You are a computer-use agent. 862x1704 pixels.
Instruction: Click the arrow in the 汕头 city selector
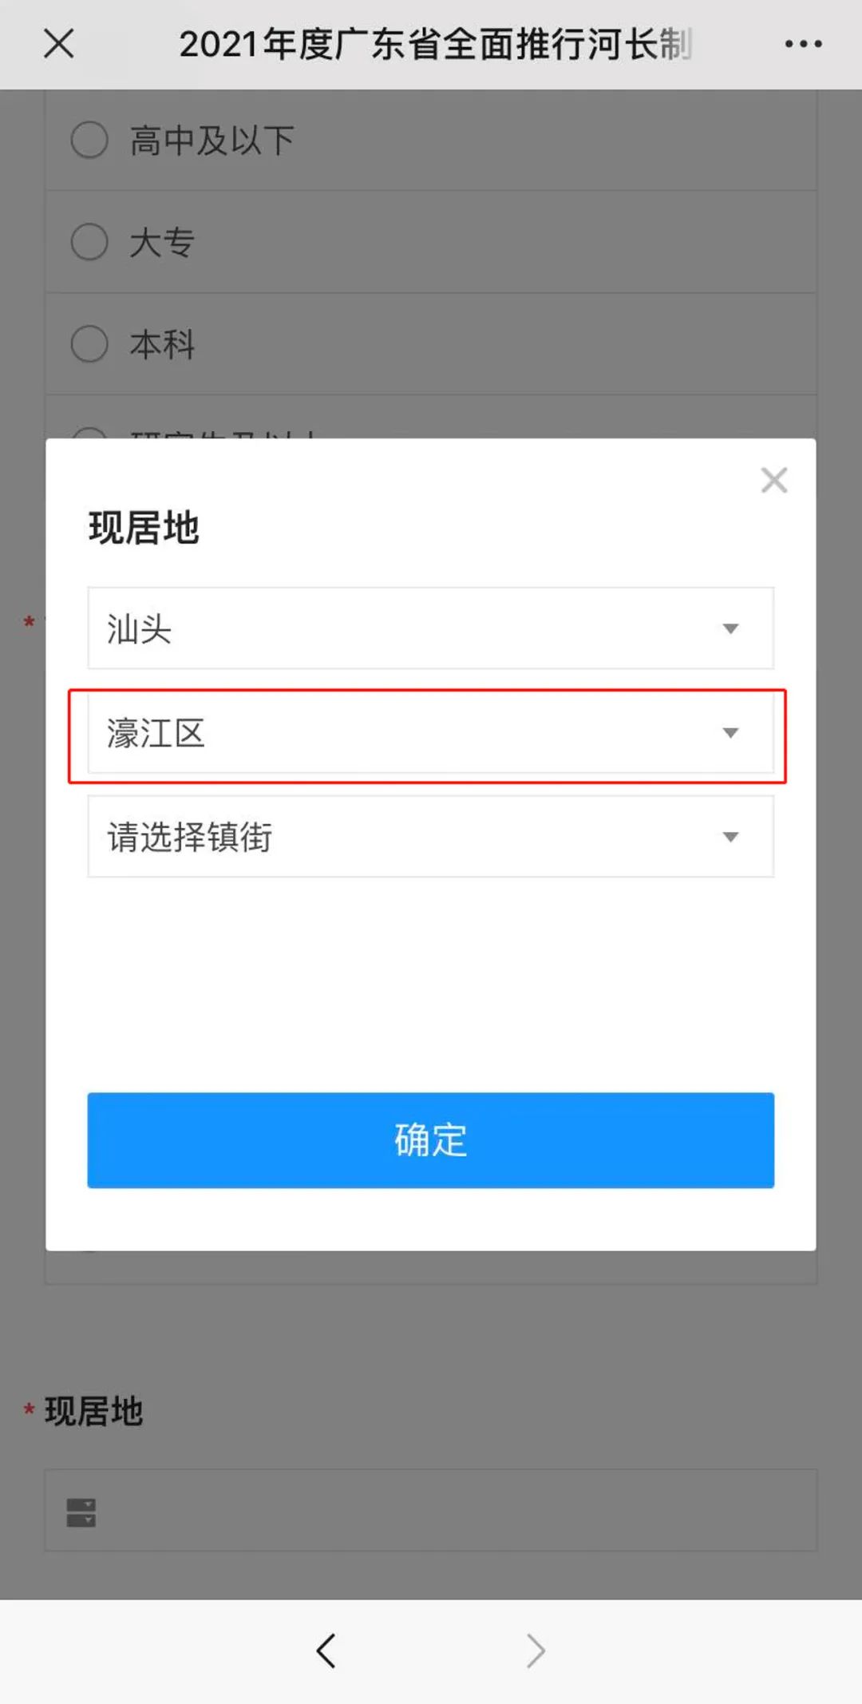730,629
